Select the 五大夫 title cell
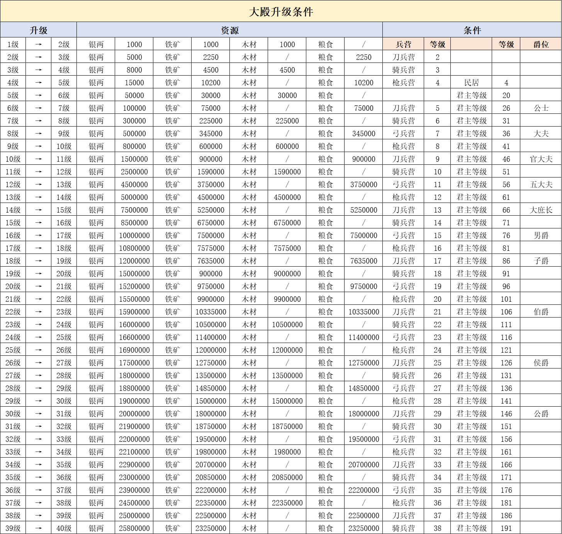This screenshot has height=534, width=562. click(x=541, y=184)
